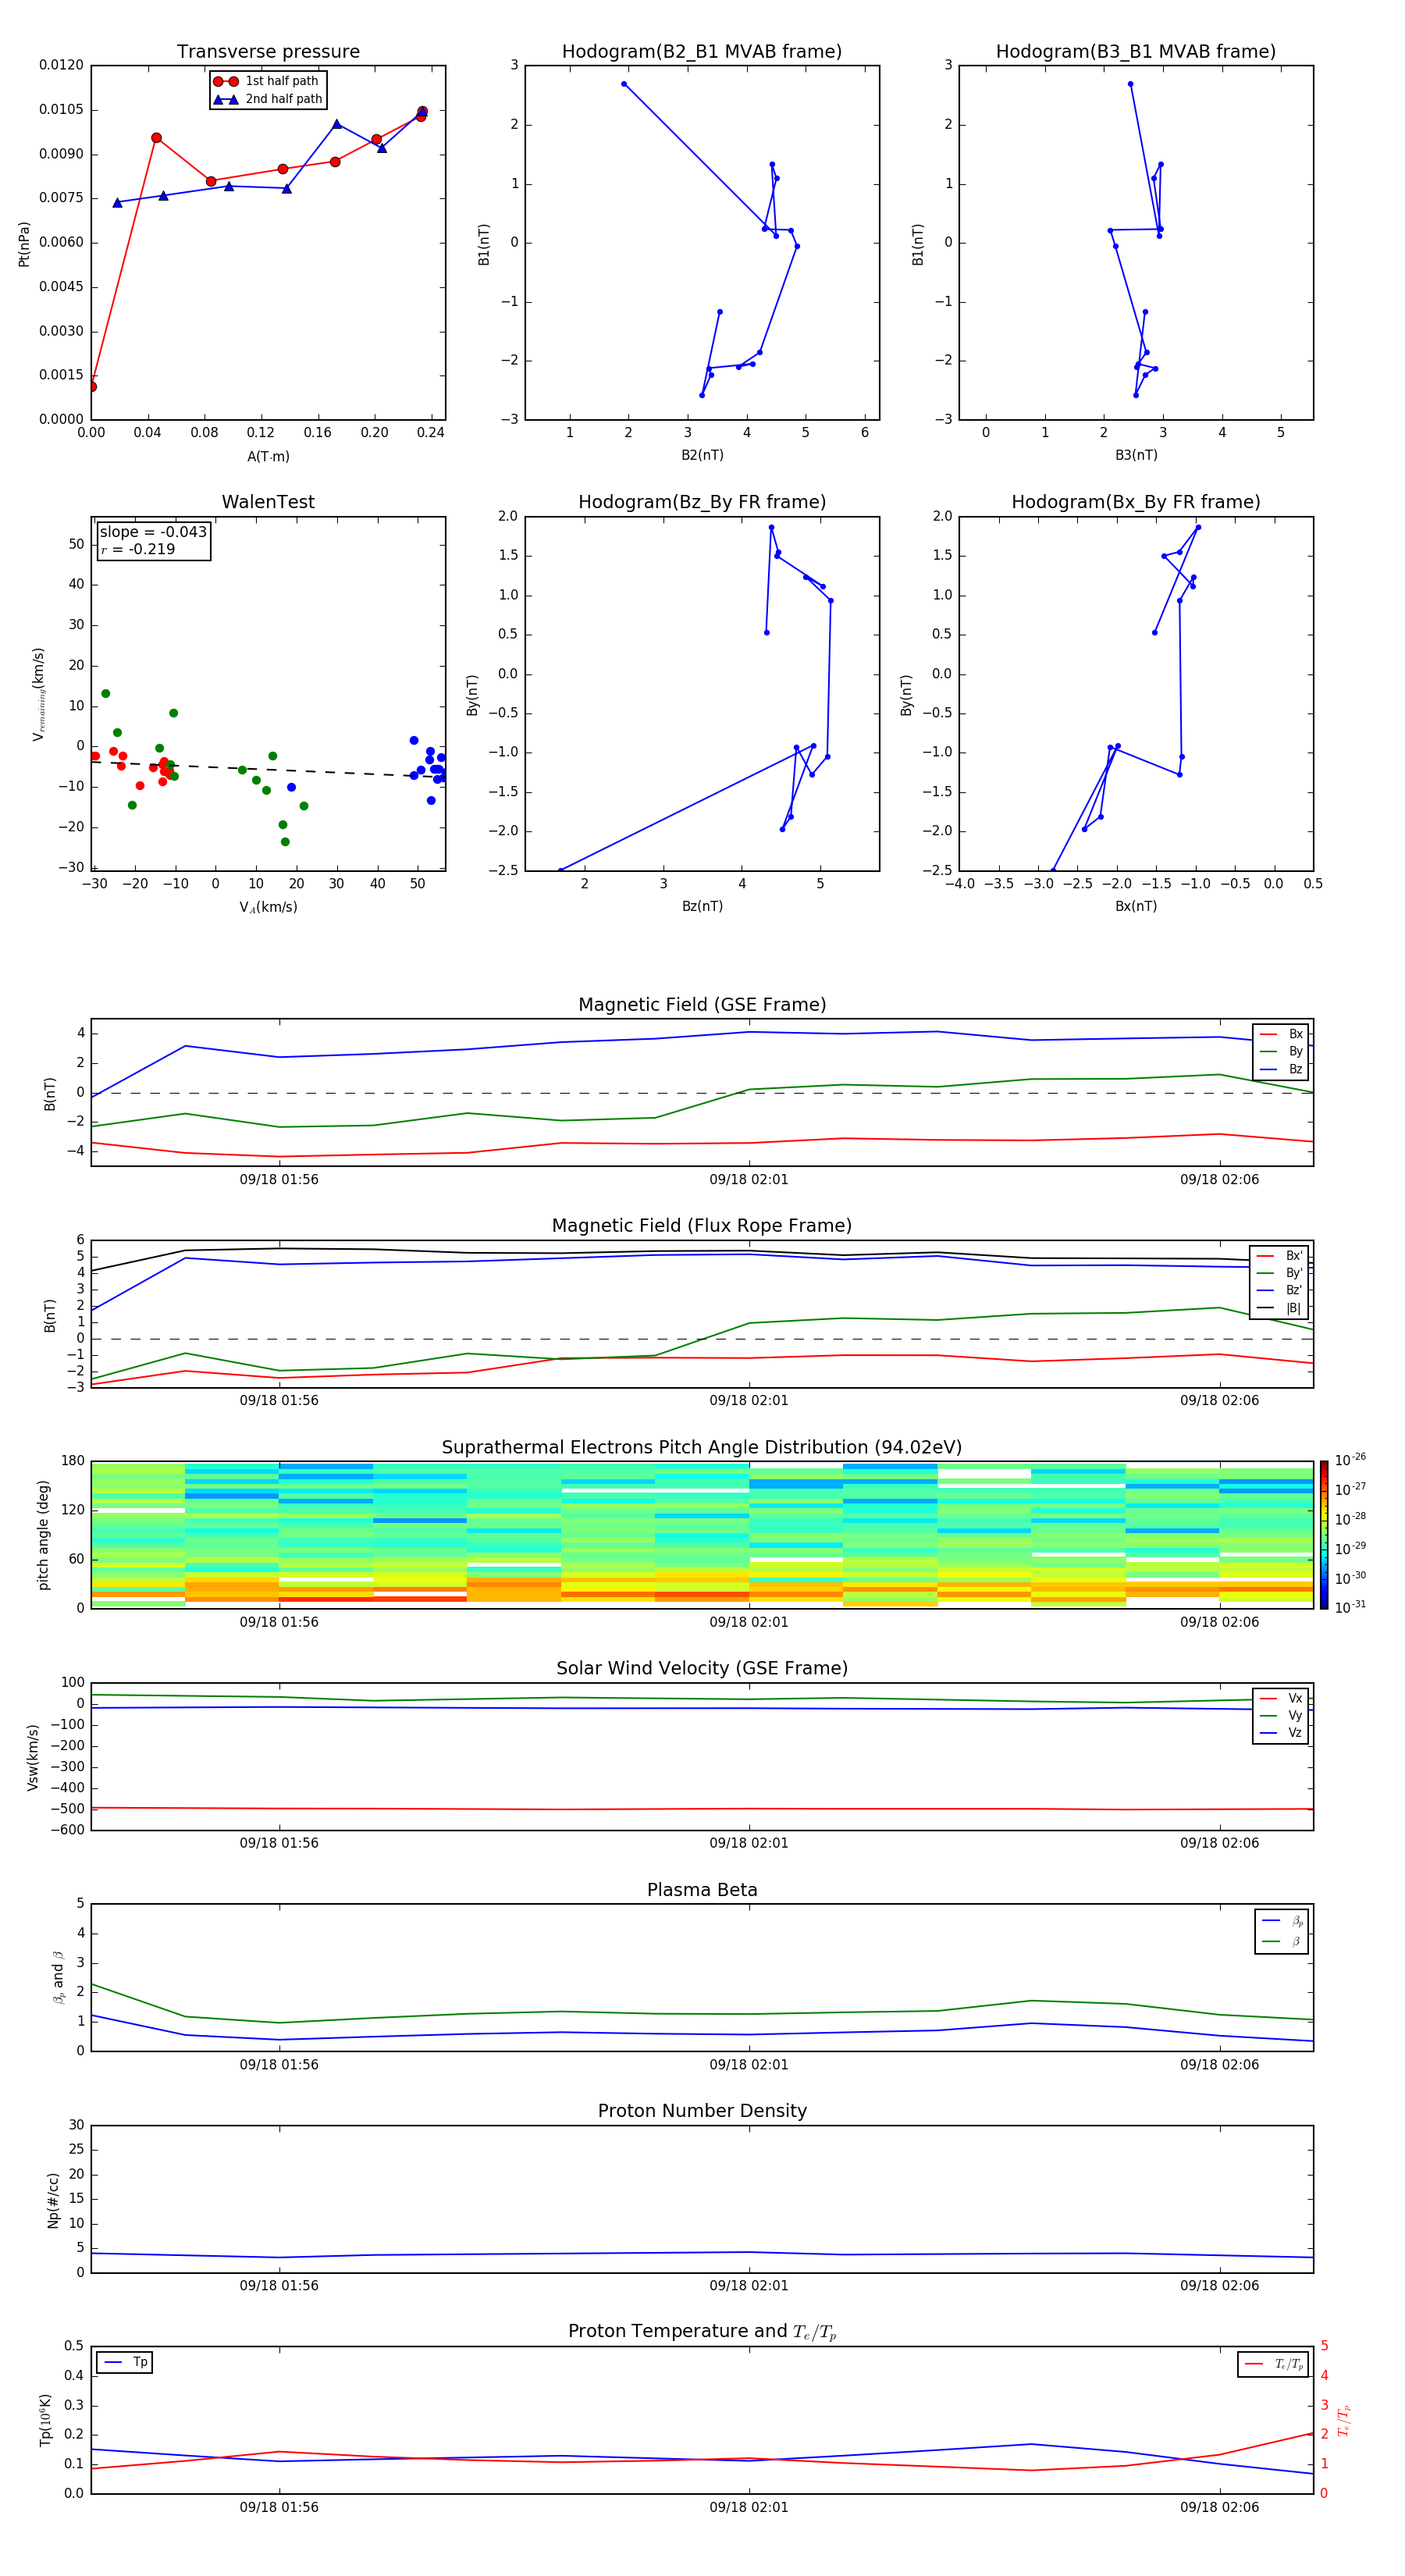Select the "Vy" legend entry in velocity panel
Screen dimensions: 1405x2576
tap(1281, 1715)
